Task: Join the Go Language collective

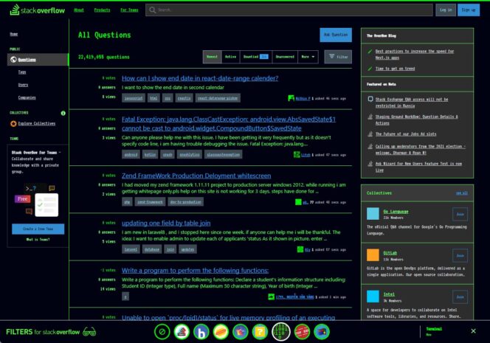Action: point(460,215)
